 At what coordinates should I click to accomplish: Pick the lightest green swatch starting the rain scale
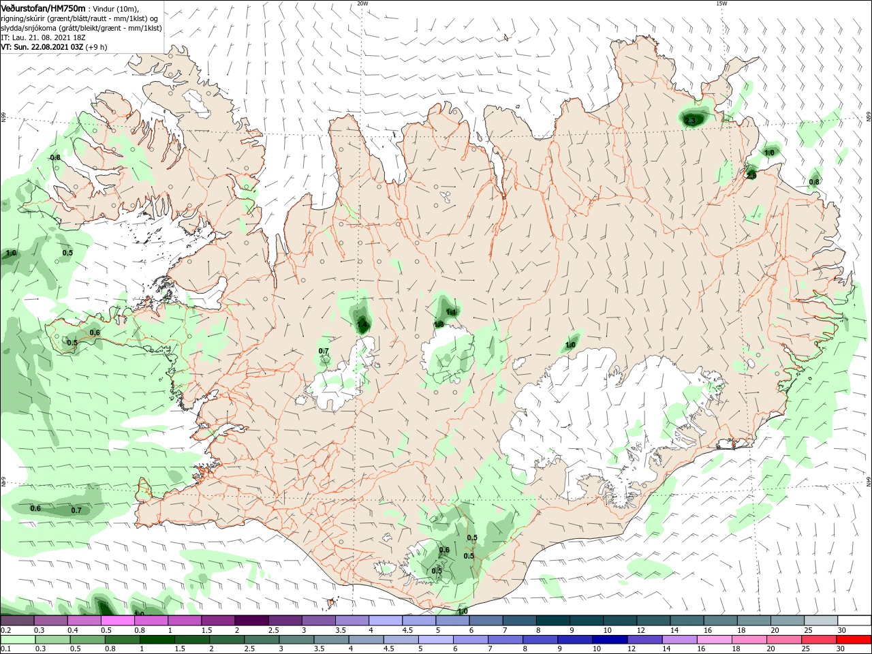[17, 640]
